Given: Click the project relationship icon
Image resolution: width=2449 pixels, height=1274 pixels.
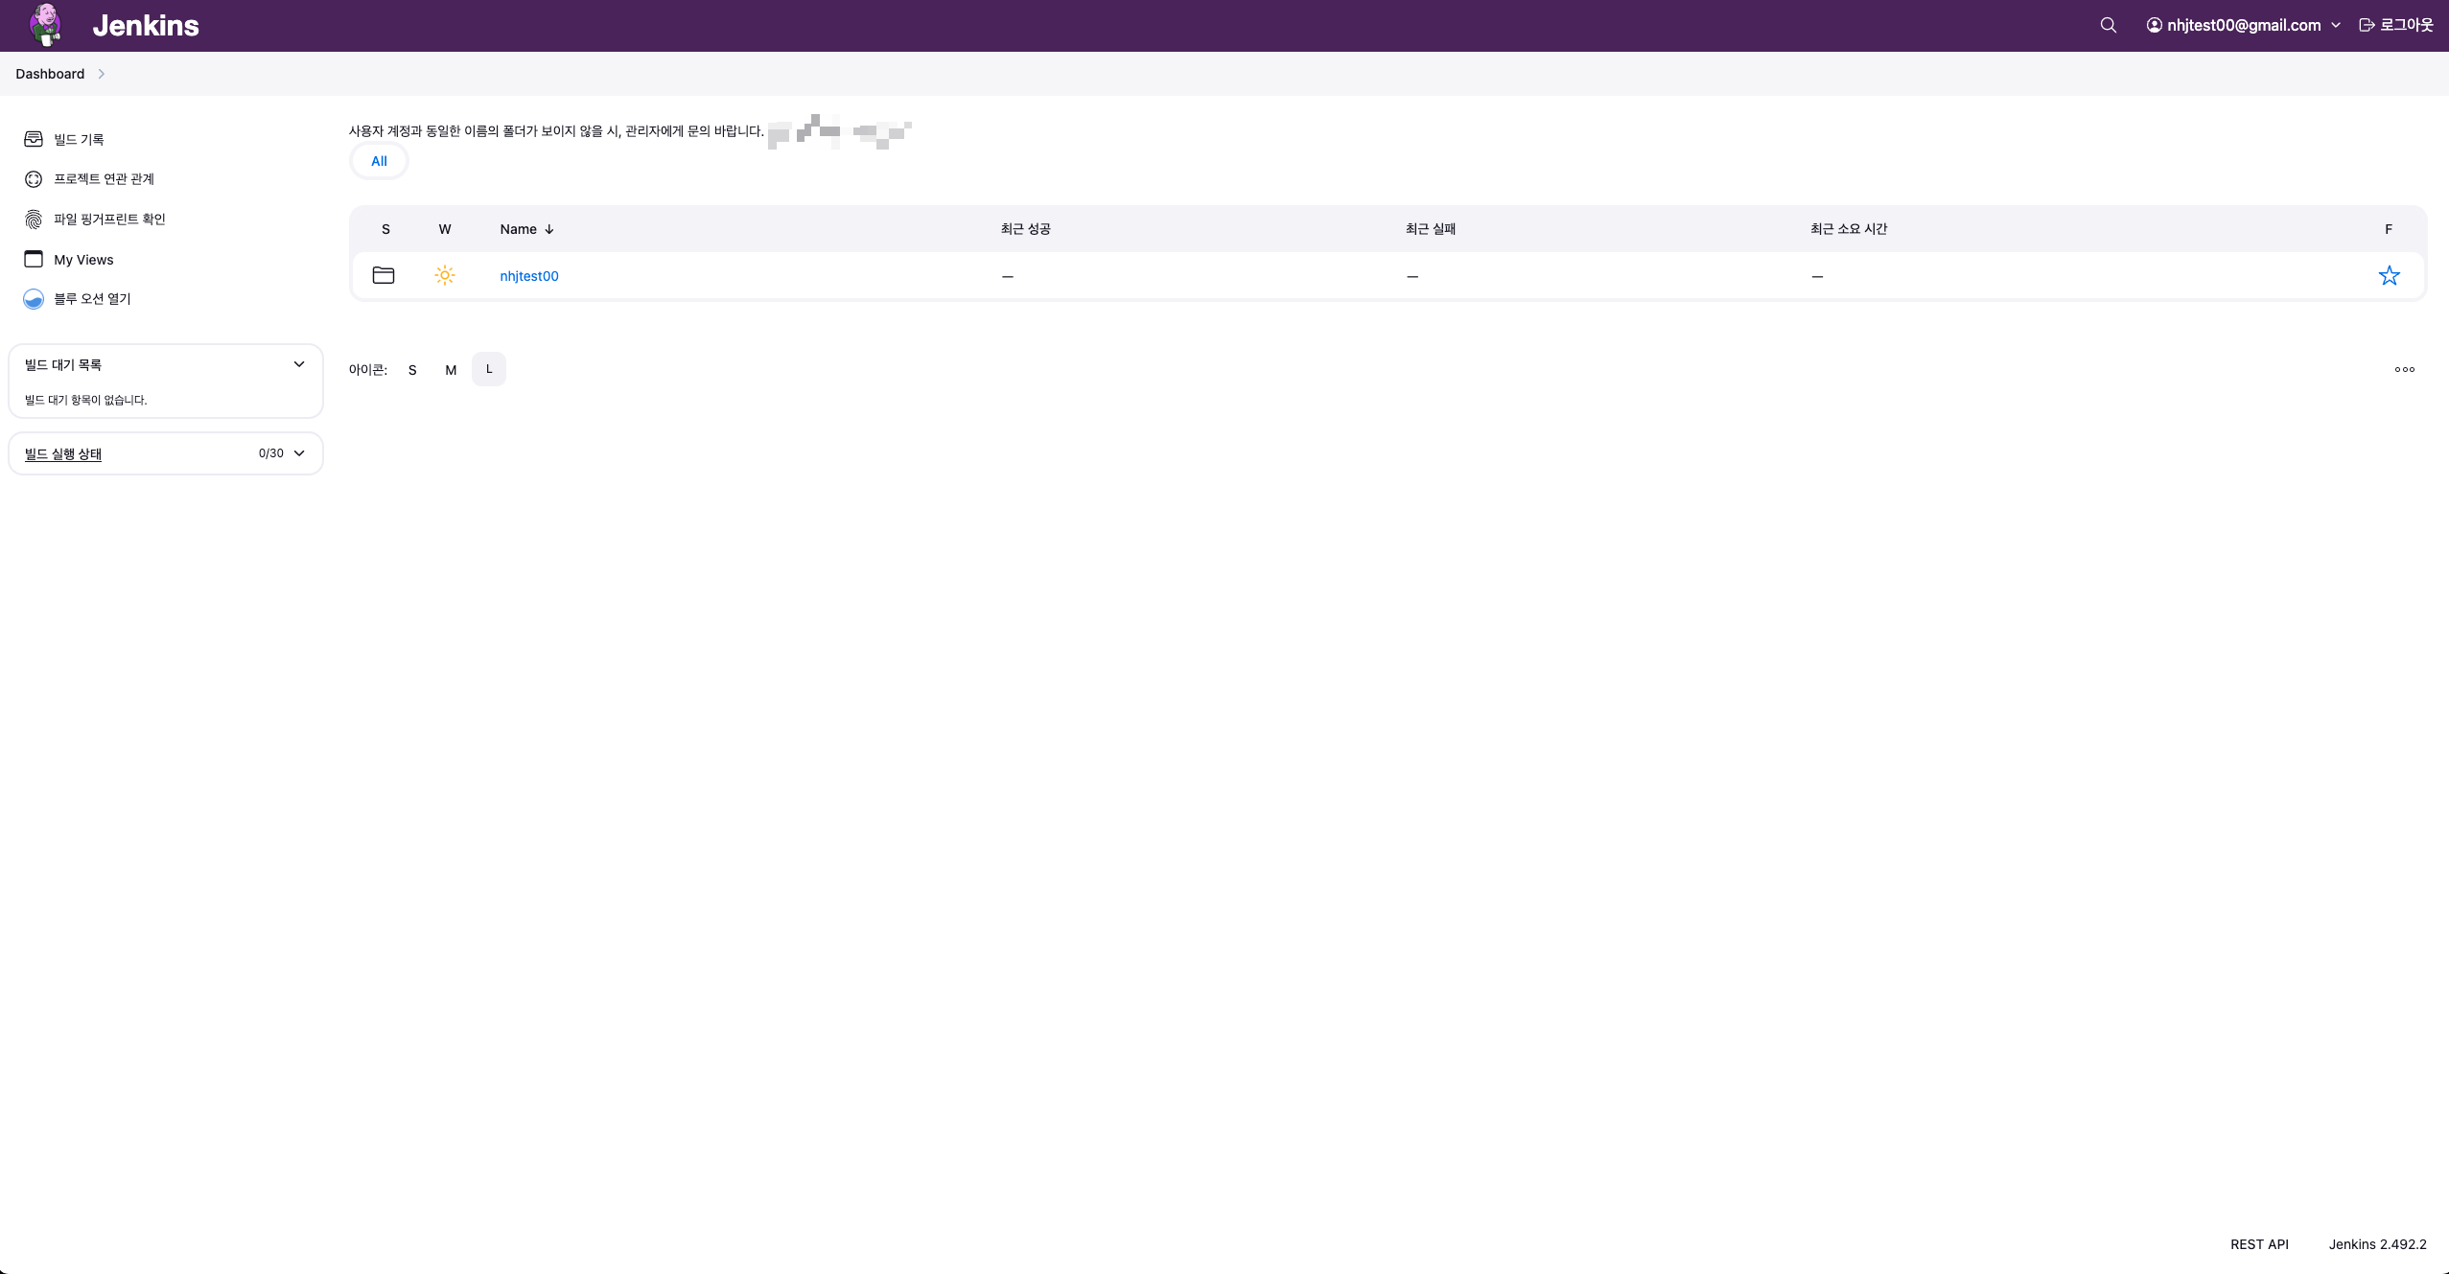Looking at the screenshot, I should [x=34, y=179].
